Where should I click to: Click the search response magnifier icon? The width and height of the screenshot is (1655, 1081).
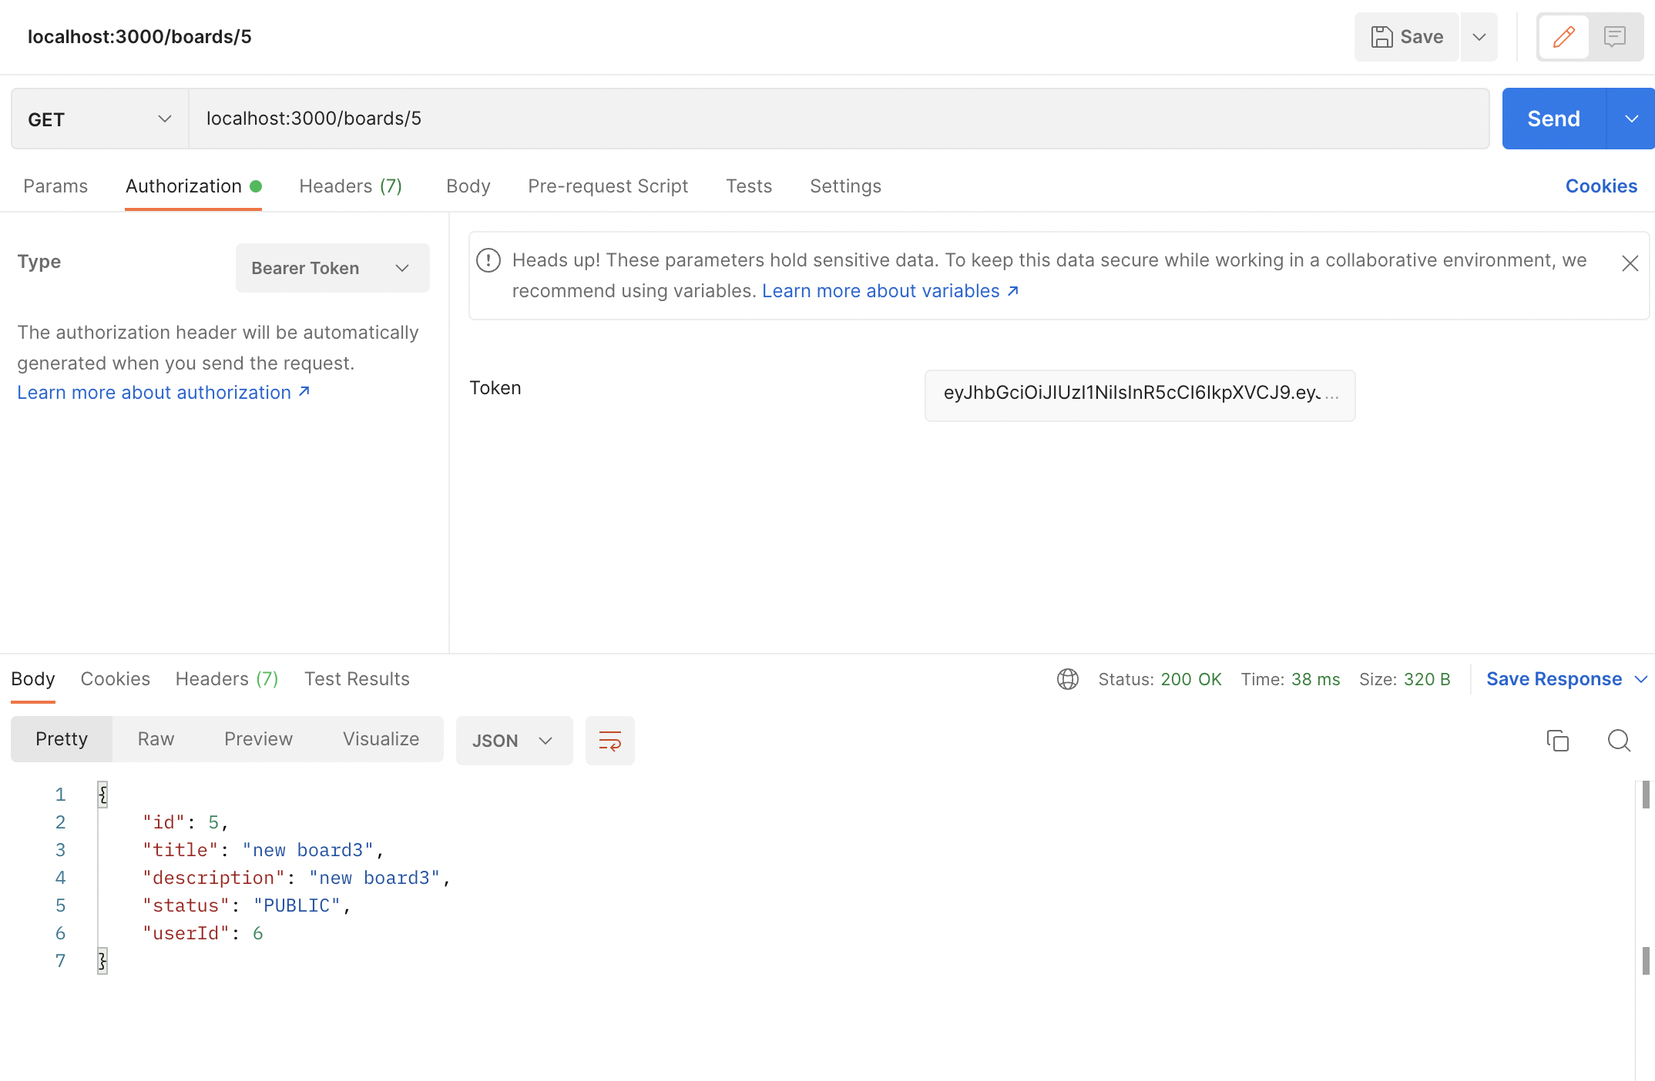(x=1619, y=741)
